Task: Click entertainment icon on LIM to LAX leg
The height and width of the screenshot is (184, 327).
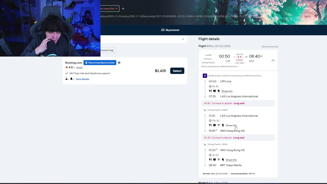Action: tap(214, 91)
